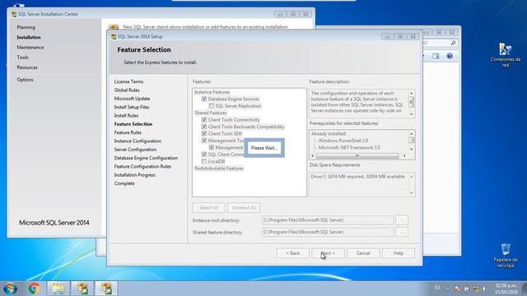Open the Tools section in Installation Center
The image size is (527, 296).
[x=22, y=58]
